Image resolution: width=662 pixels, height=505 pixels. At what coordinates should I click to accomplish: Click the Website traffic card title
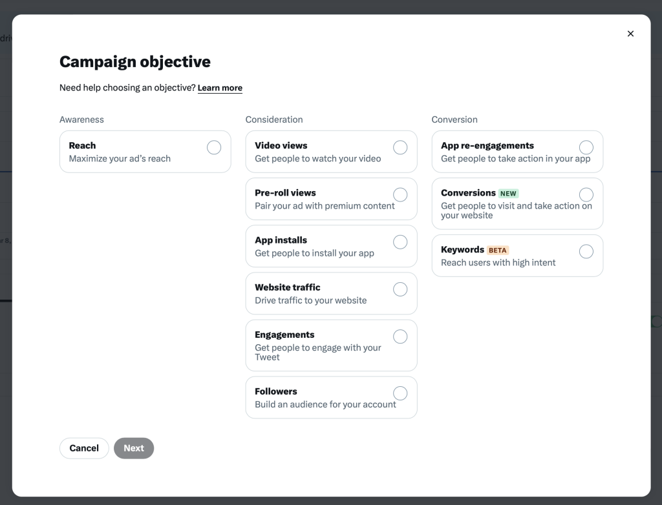pos(288,287)
